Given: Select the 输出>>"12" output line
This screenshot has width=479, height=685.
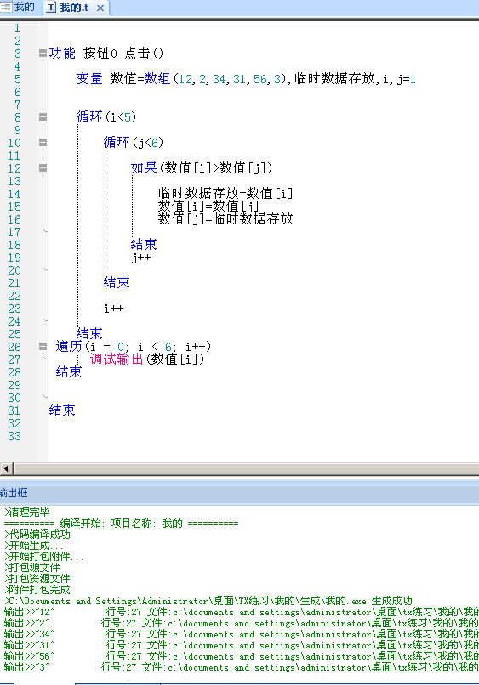Looking at the screenshot, I should click(241, 612).
